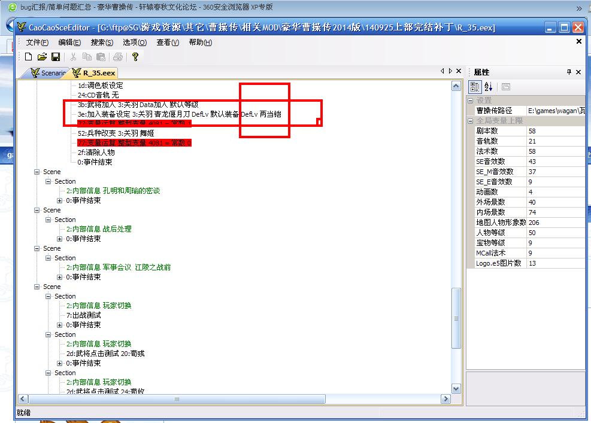Click the CaoCaoSceEditor title bar app icon

click(22, 27)
